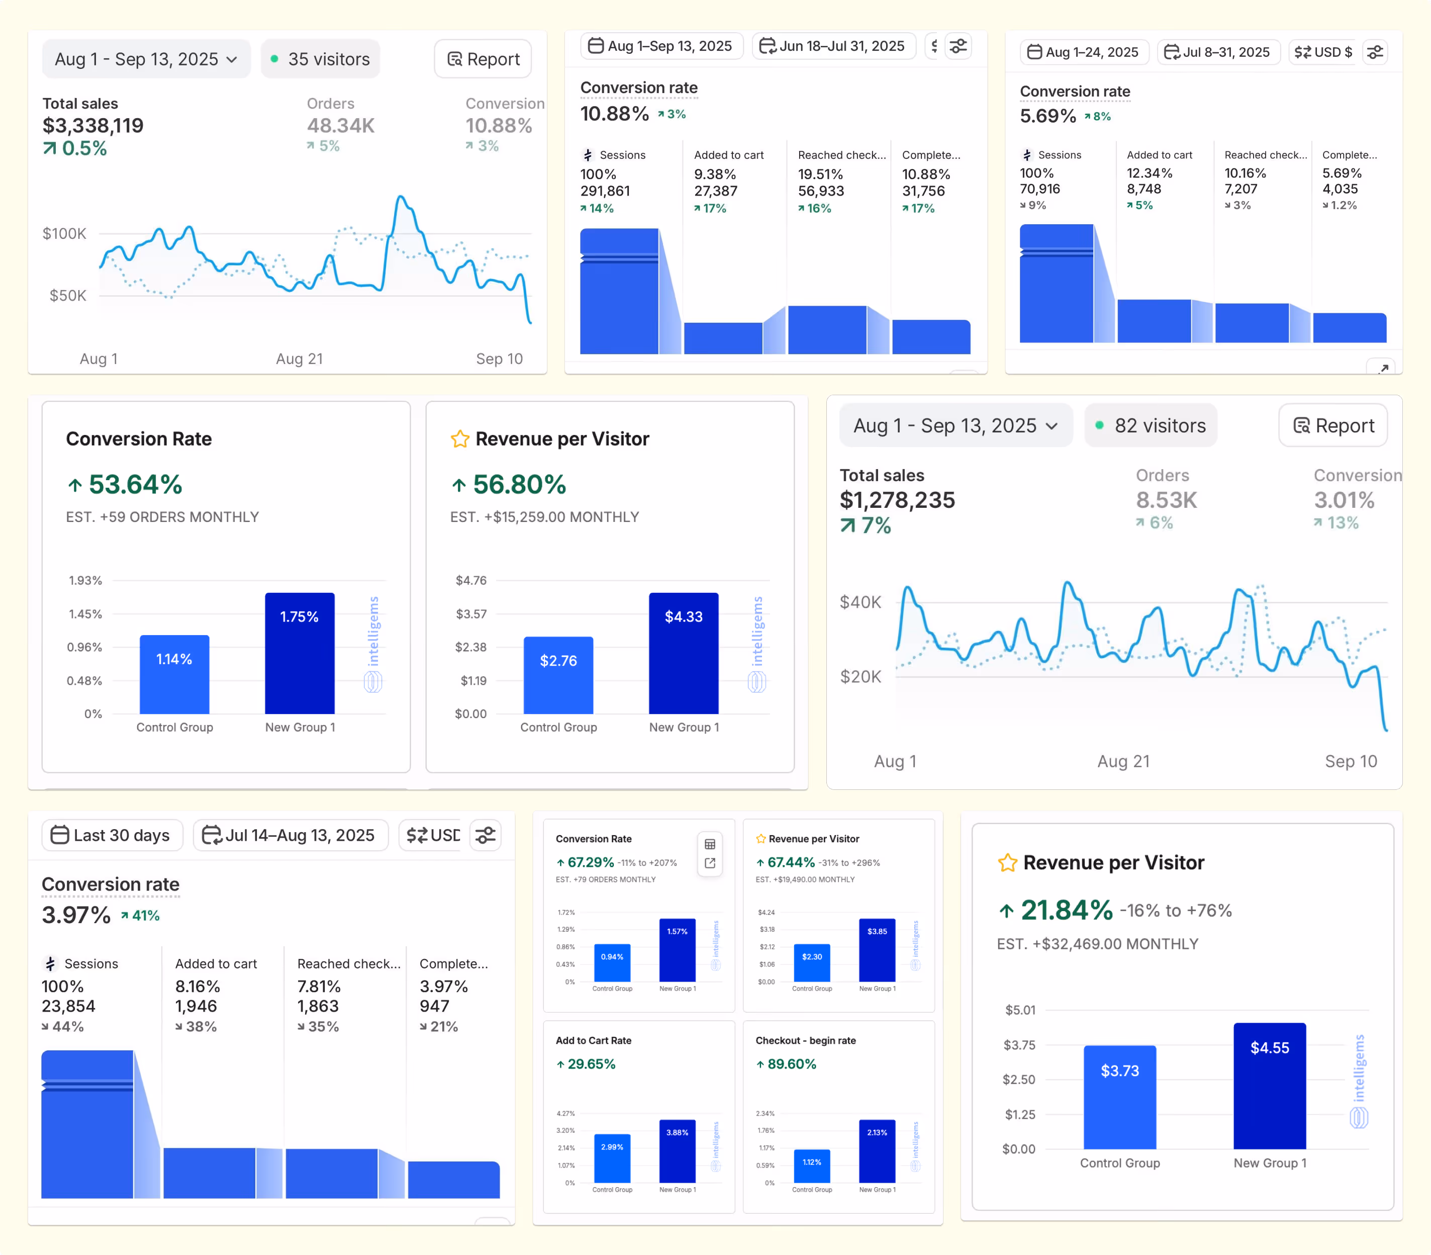1431x1255 pixels.
Task: Open Aug 1 - Sep 13 dropdown with 35 visitors
Action: click(x=146, y=59)
